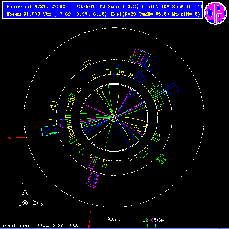229x229 pixels.
Task: Click the 200 cm scale bar
Action: [x=114, y=222]
